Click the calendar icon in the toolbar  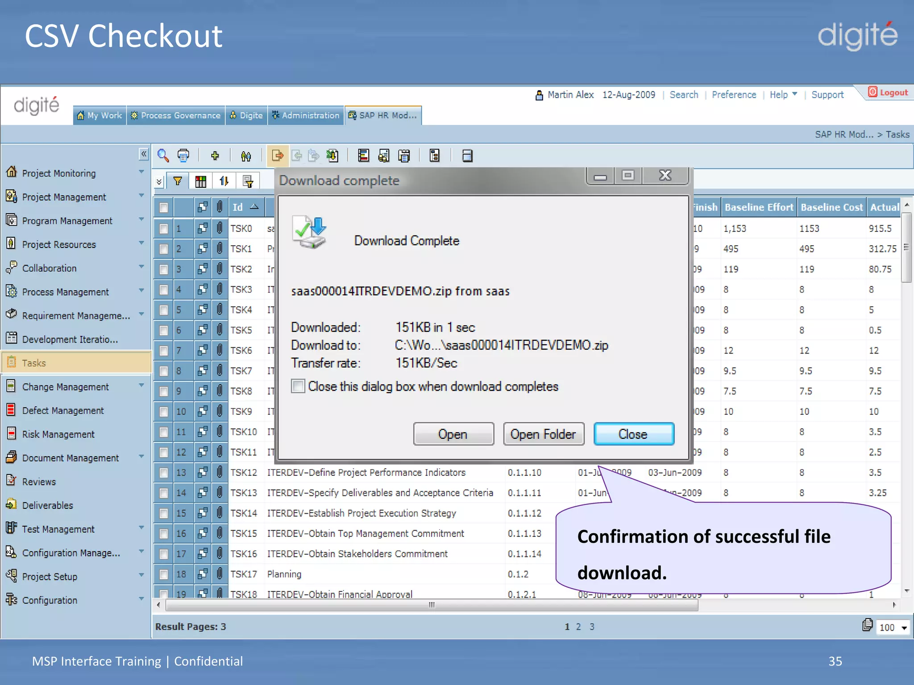404,156
